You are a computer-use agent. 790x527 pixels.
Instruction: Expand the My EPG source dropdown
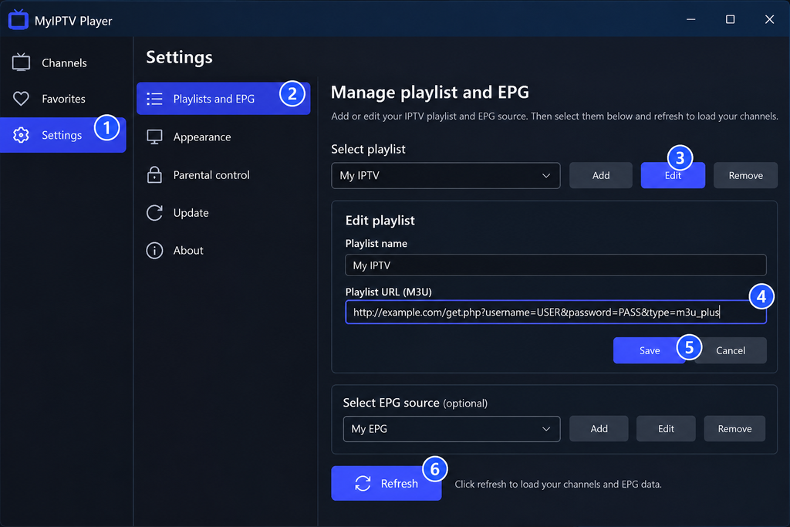(x=451, y=429)
